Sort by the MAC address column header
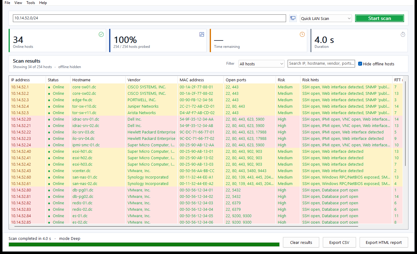 (x=201, y=80)
